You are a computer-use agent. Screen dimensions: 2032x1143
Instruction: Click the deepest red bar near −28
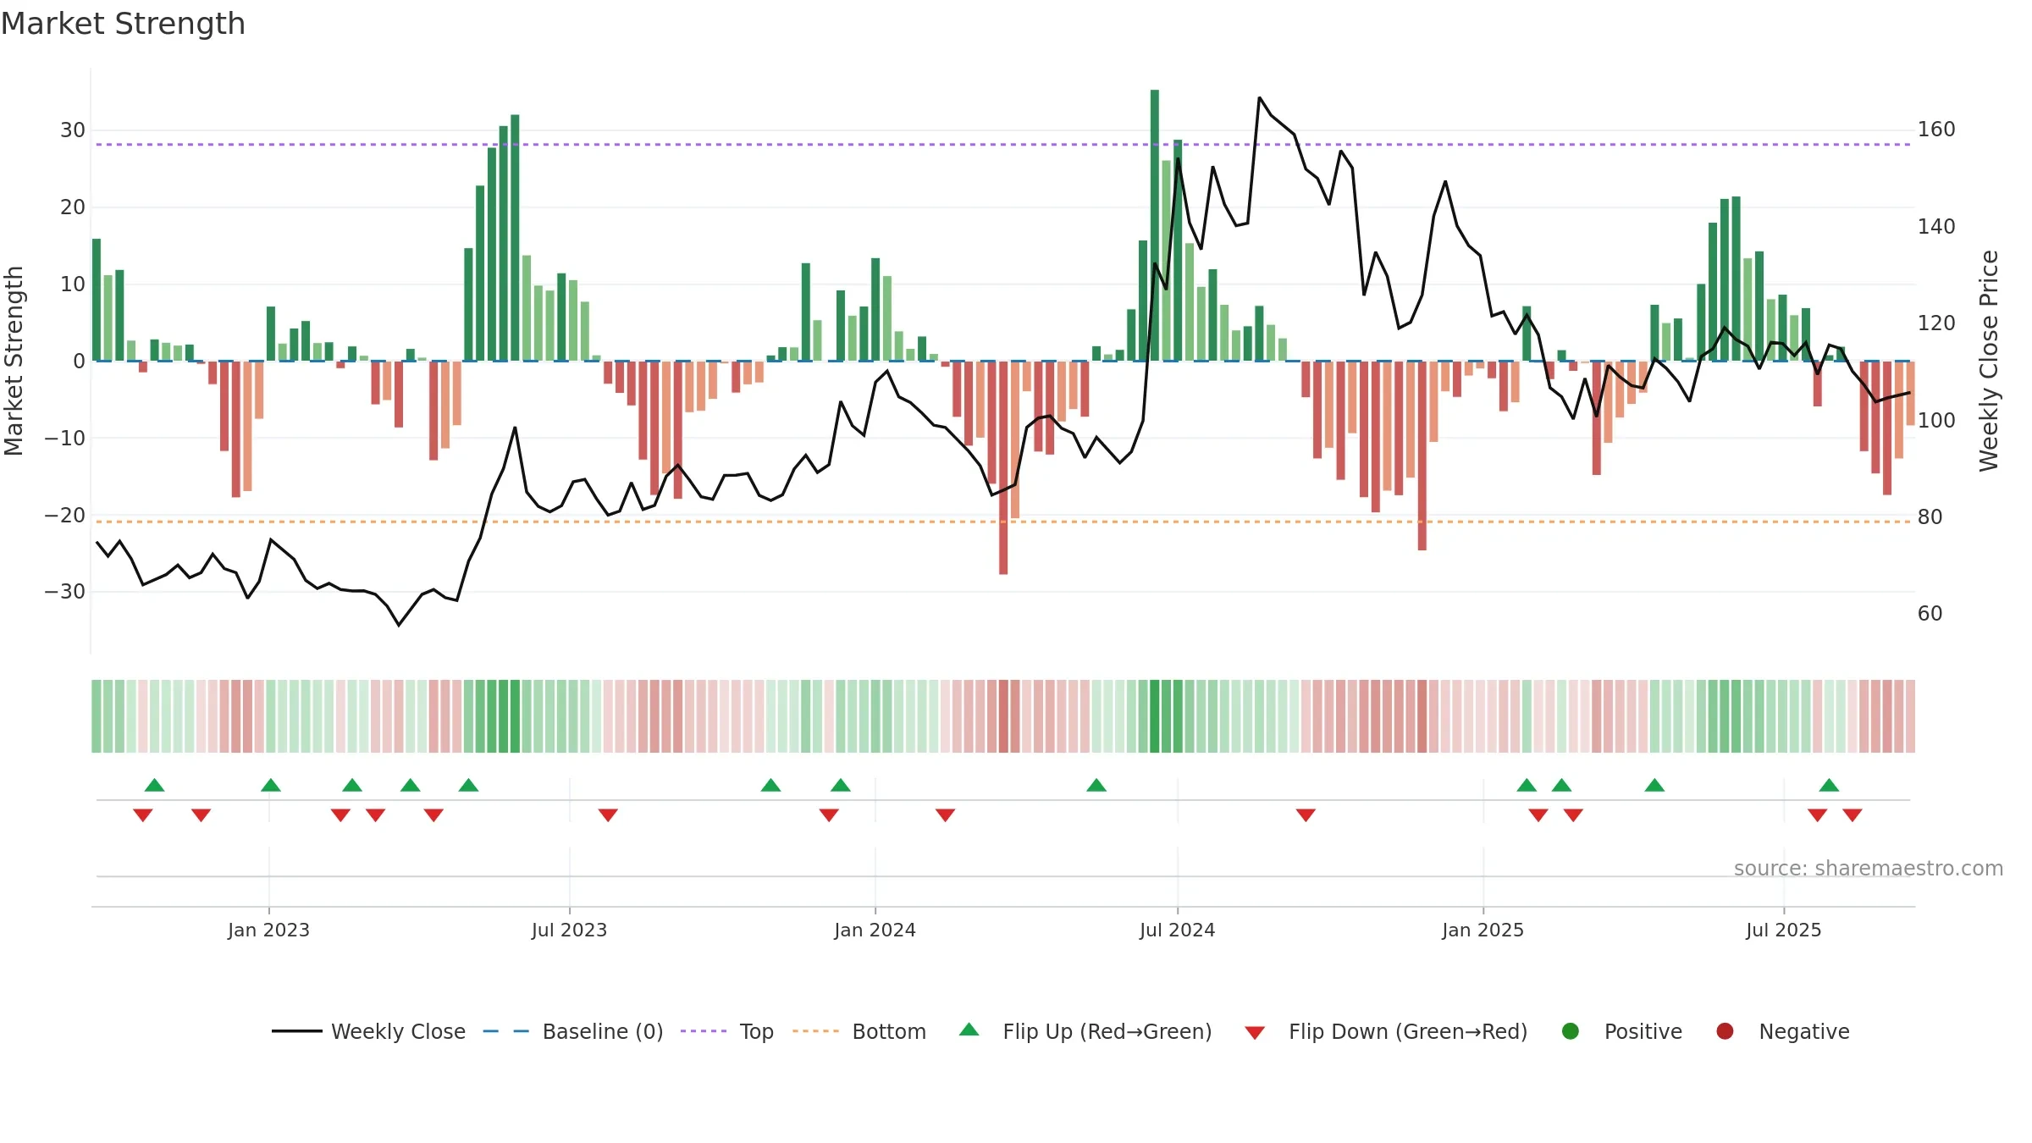(1003, 468)
